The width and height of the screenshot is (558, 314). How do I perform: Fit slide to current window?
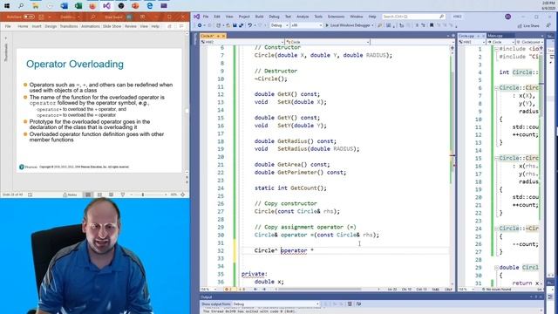tap(183, 195)
